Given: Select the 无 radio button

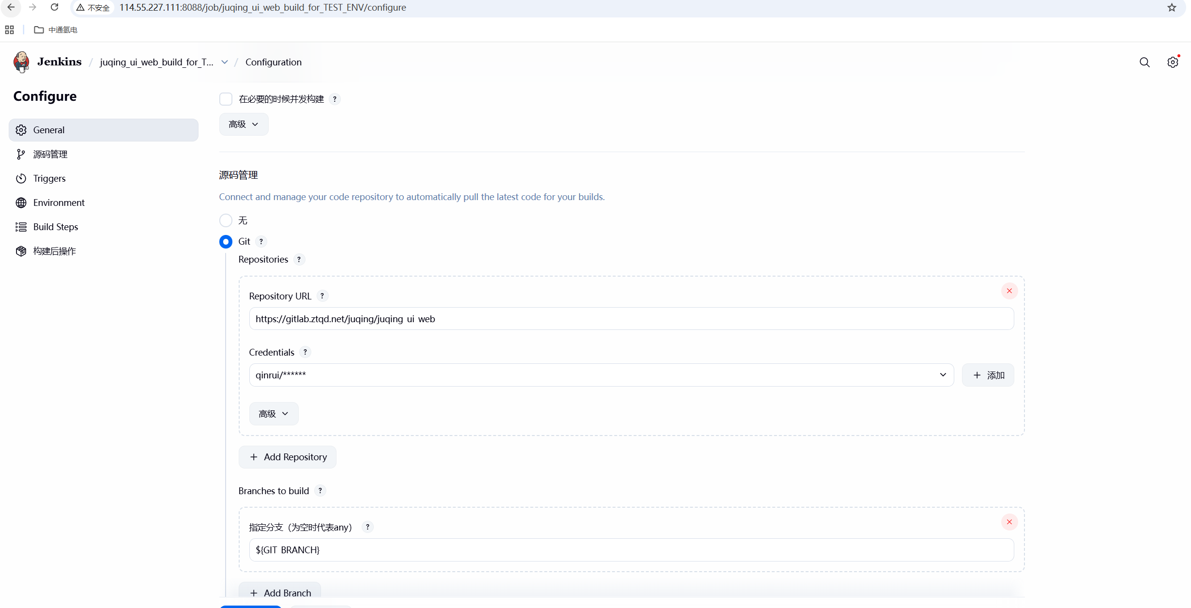Looking at the screenshot, I should pyautogui.click(x=226, y=220).
